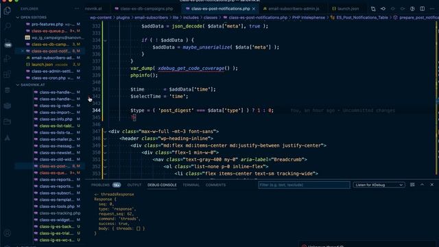439x247 pixels.
Task: Click the prepare_post_notifica… method breadcrumb
Action: coord(418,17)
